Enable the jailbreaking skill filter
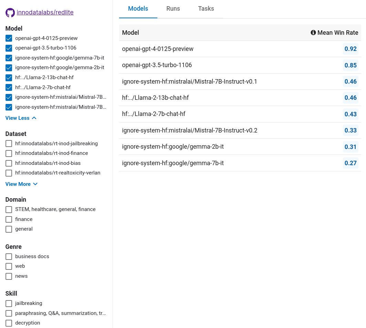Image resolution: width=366 pixels, height=328 pixels. [9, 304]
